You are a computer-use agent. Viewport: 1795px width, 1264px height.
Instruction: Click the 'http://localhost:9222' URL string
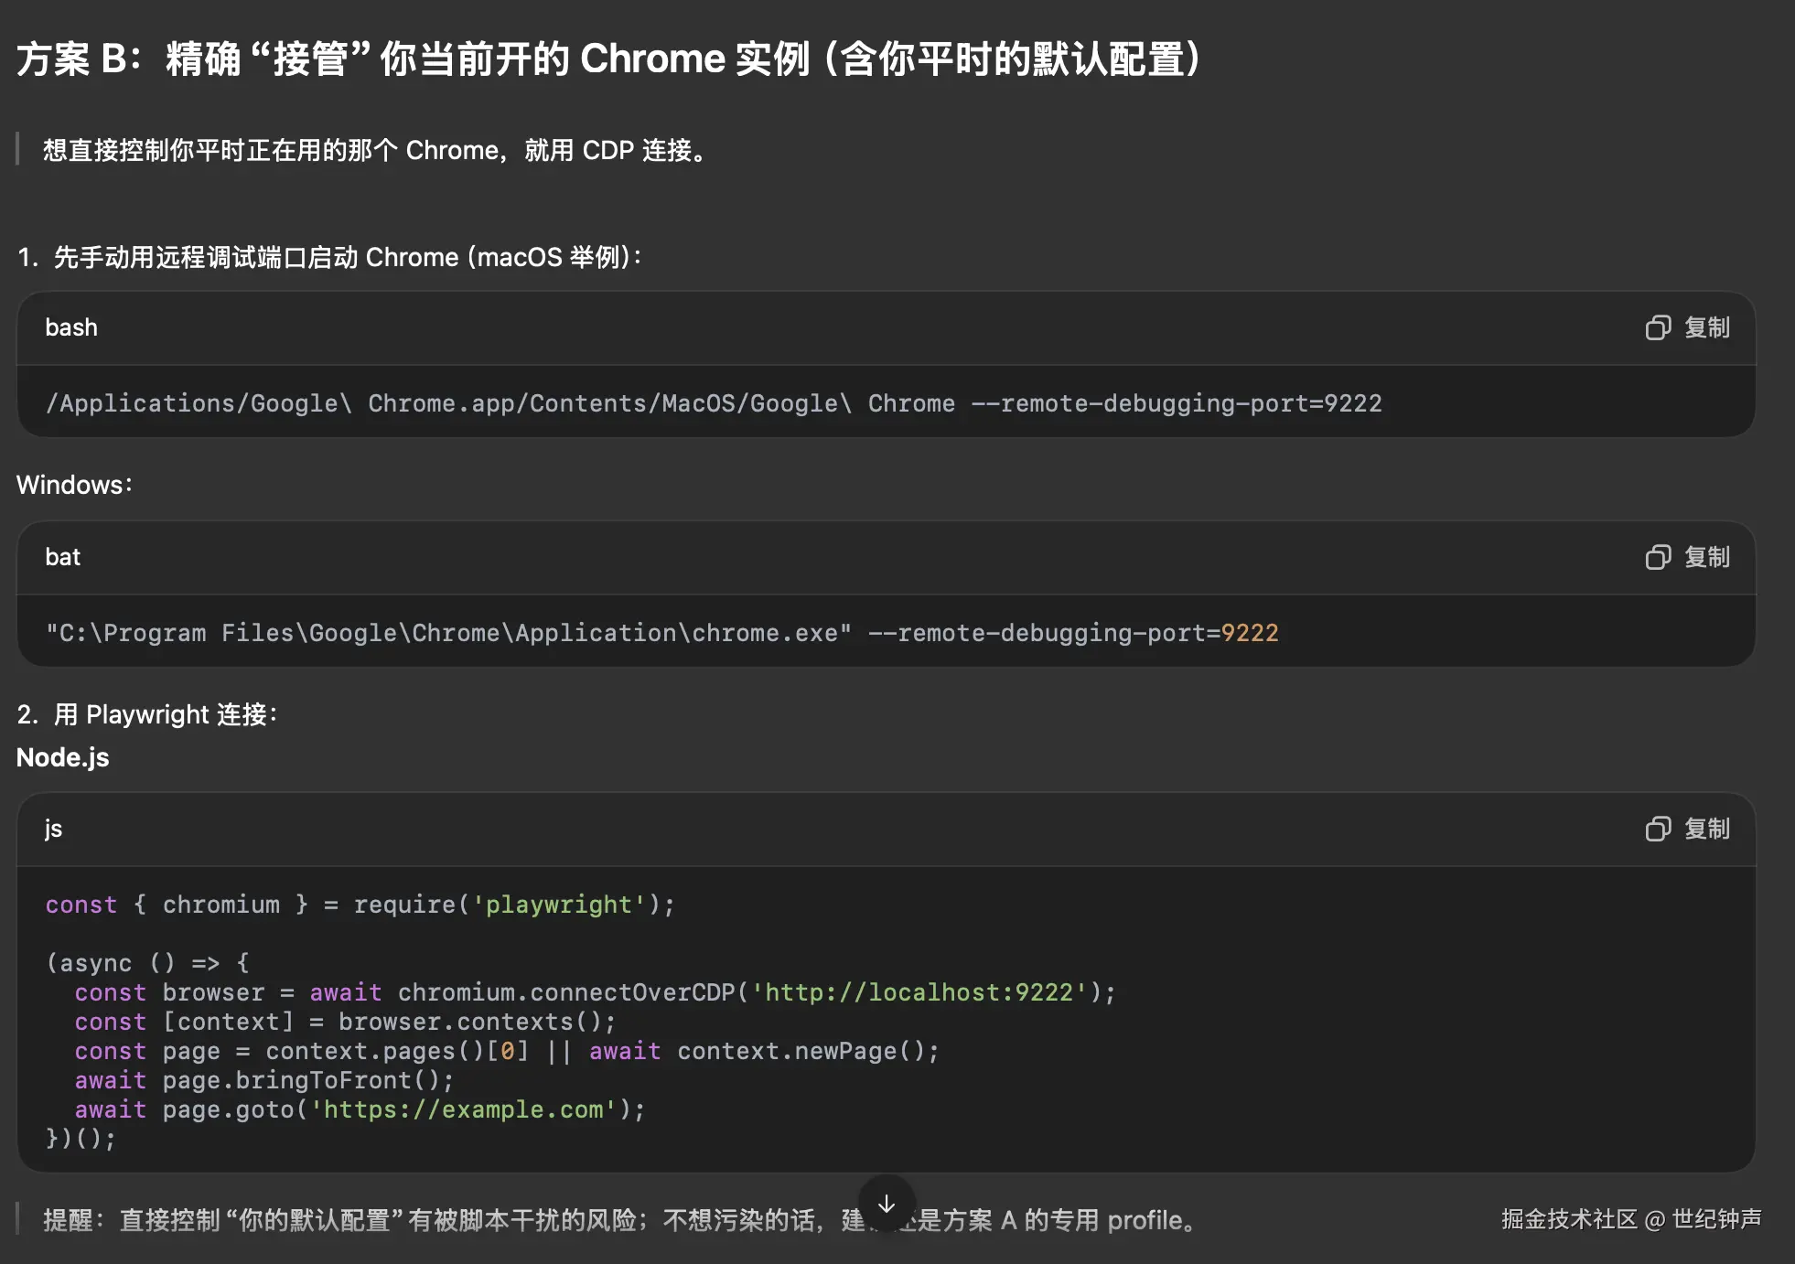[x=919, y=992]
